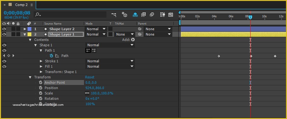Toggle Shape 1 visibility eye

pos(4,45)
